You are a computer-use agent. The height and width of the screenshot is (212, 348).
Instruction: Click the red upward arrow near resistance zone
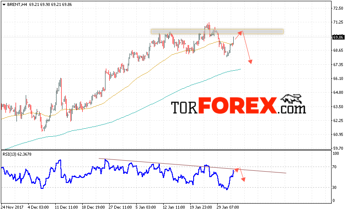pos(239,35)
